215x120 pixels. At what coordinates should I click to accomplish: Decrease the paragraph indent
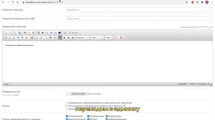pos(46,38)
